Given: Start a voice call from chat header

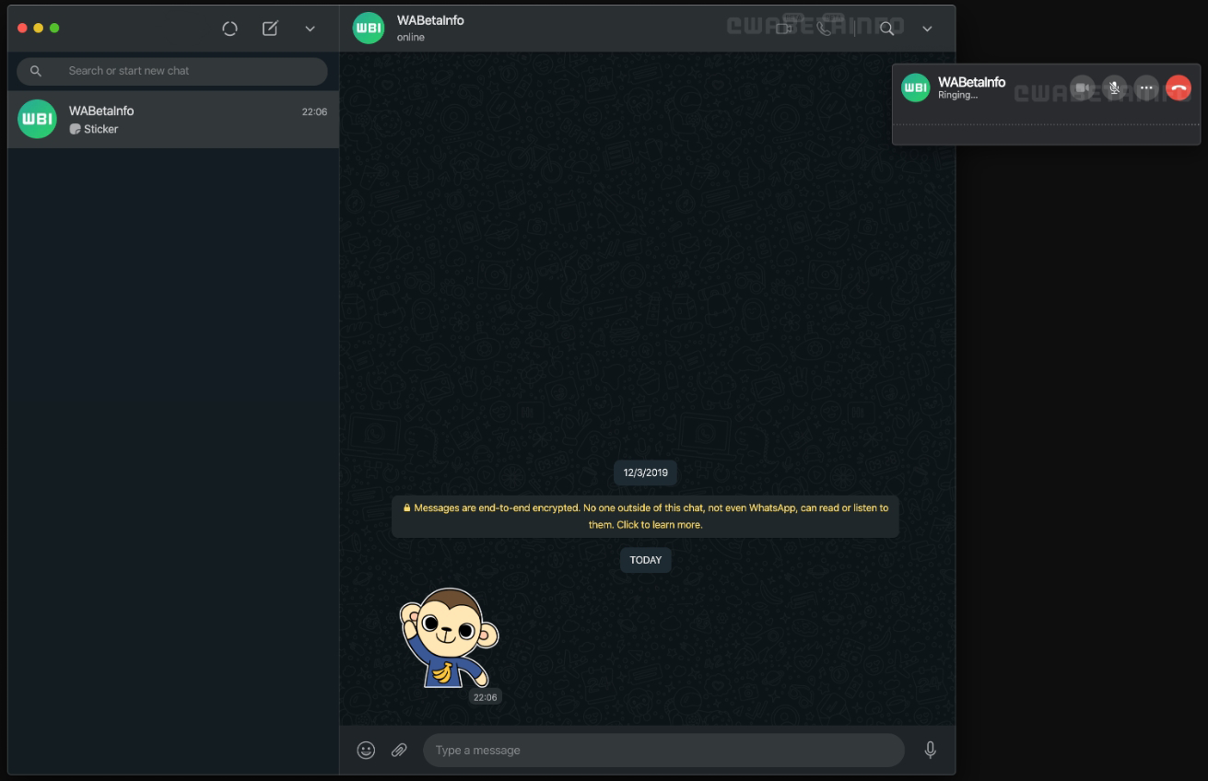Looking at the screenshot, I should 825,29.
